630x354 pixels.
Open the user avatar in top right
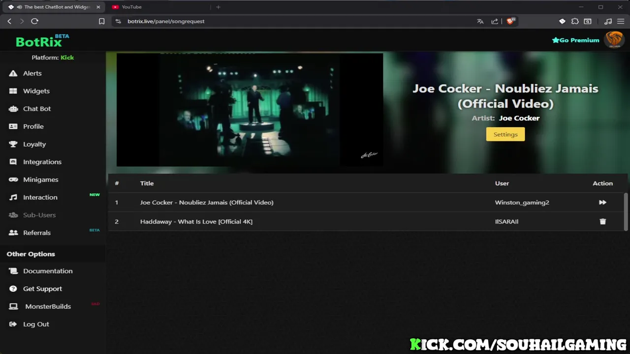(614, 40)
